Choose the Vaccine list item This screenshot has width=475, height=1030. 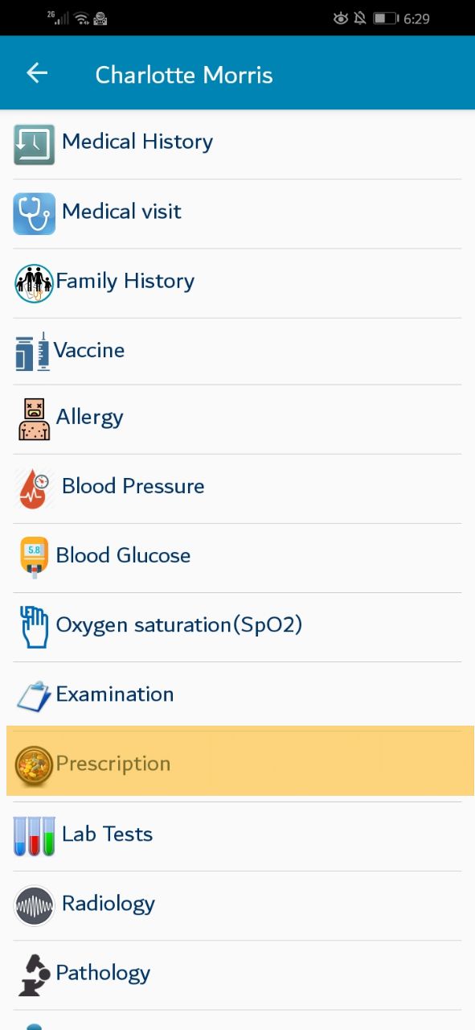[237, 351]
